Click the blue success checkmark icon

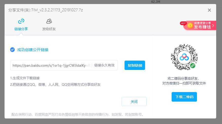[12, 50]
